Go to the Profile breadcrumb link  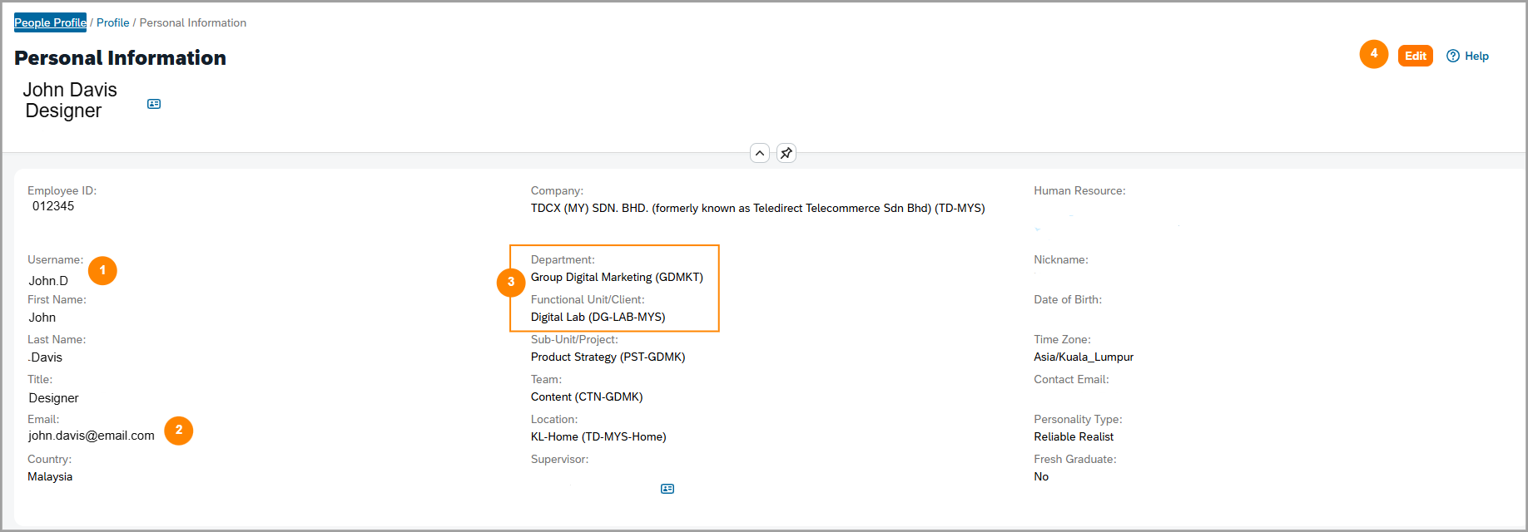point(113,22)
